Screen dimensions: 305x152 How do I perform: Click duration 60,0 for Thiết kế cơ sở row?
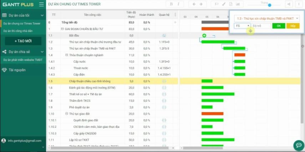(132, 94)
